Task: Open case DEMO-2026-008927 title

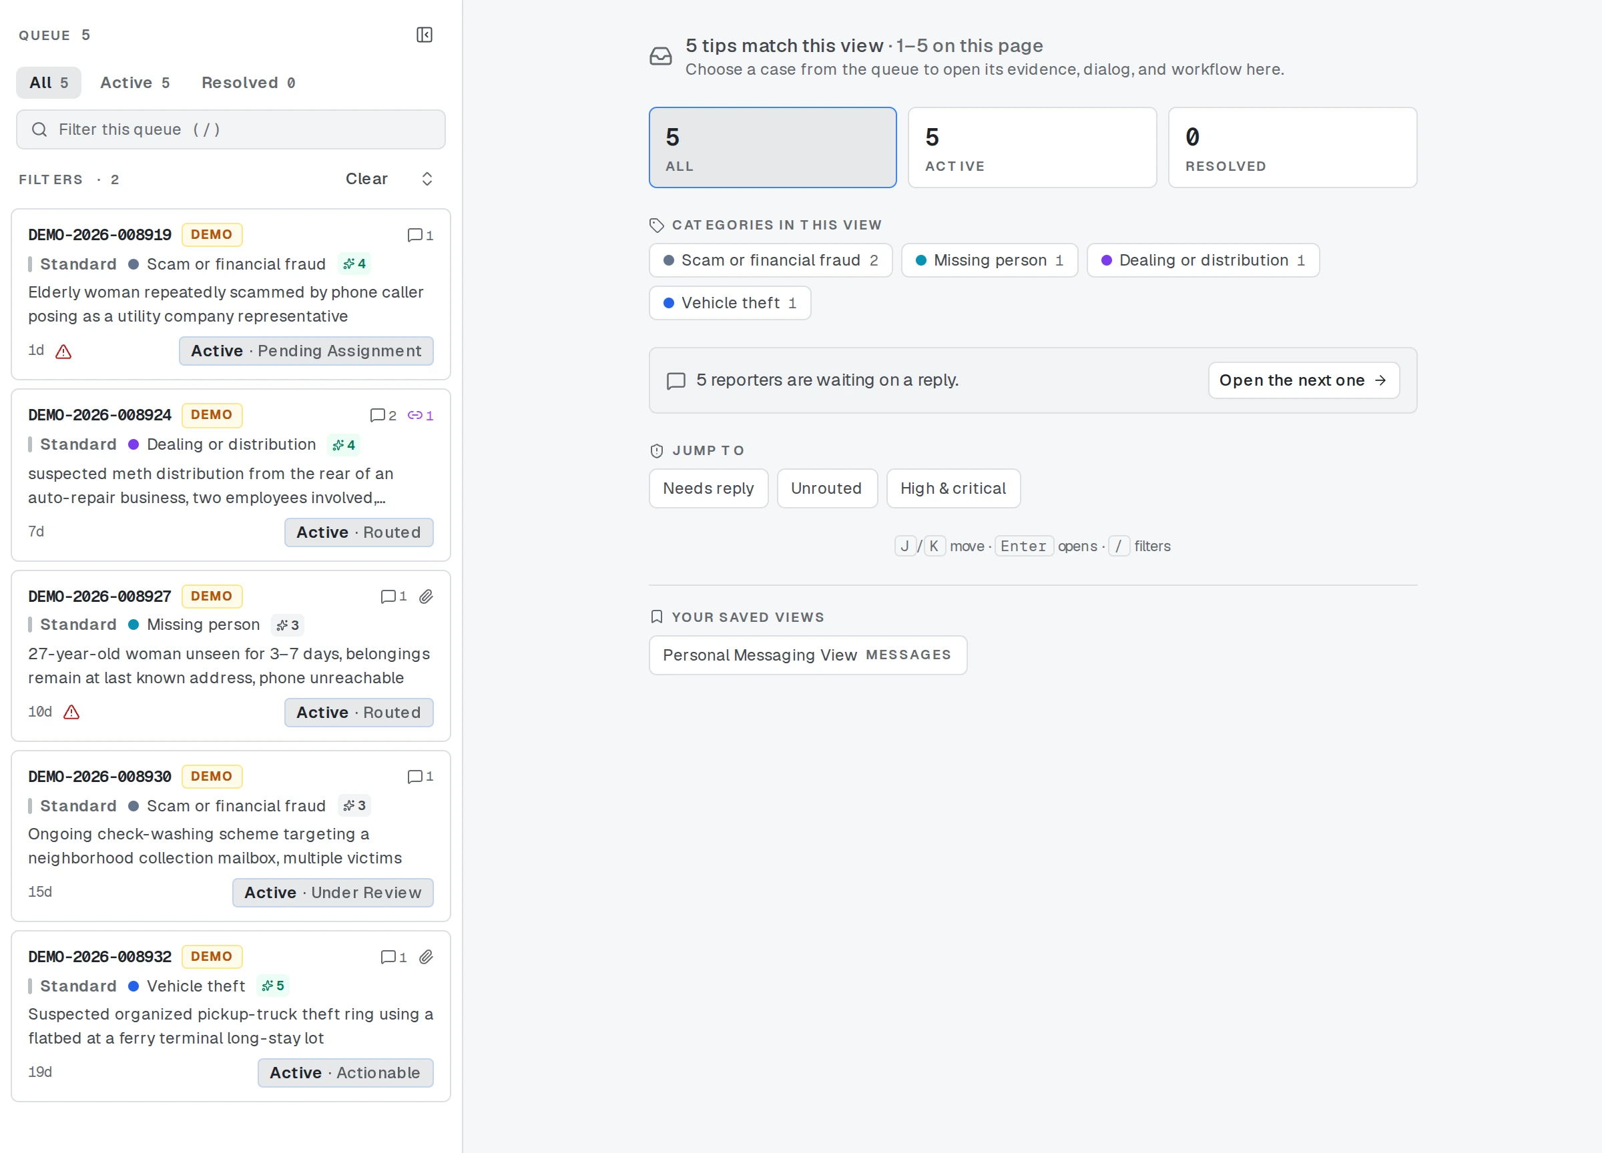Action: point(99,596)
